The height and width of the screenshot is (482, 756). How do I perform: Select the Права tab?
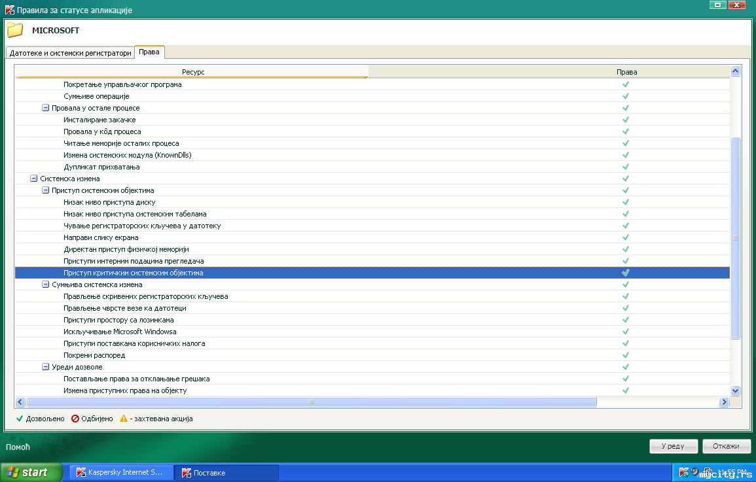coord(149,52)
